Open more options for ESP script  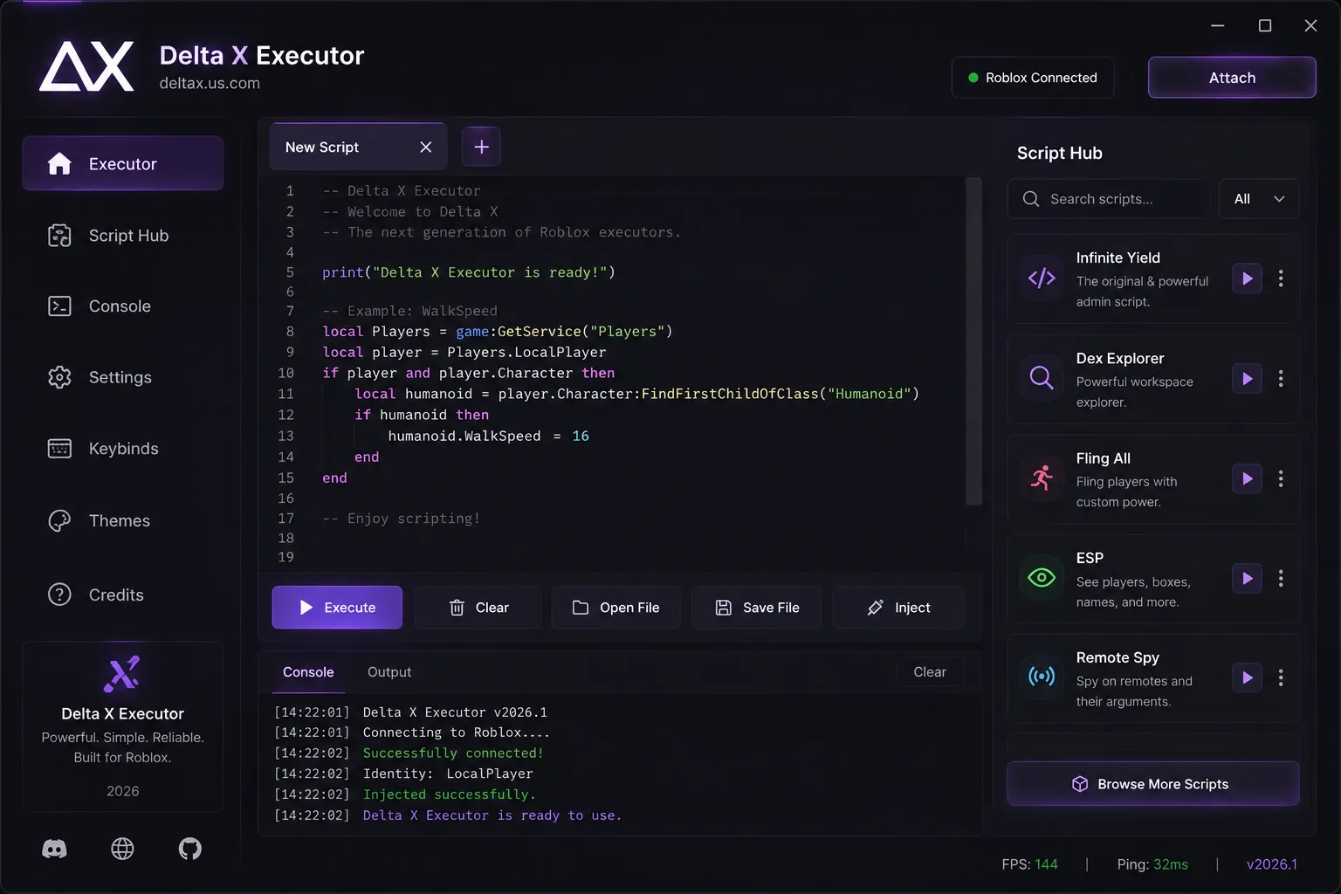pos(1281,578)
